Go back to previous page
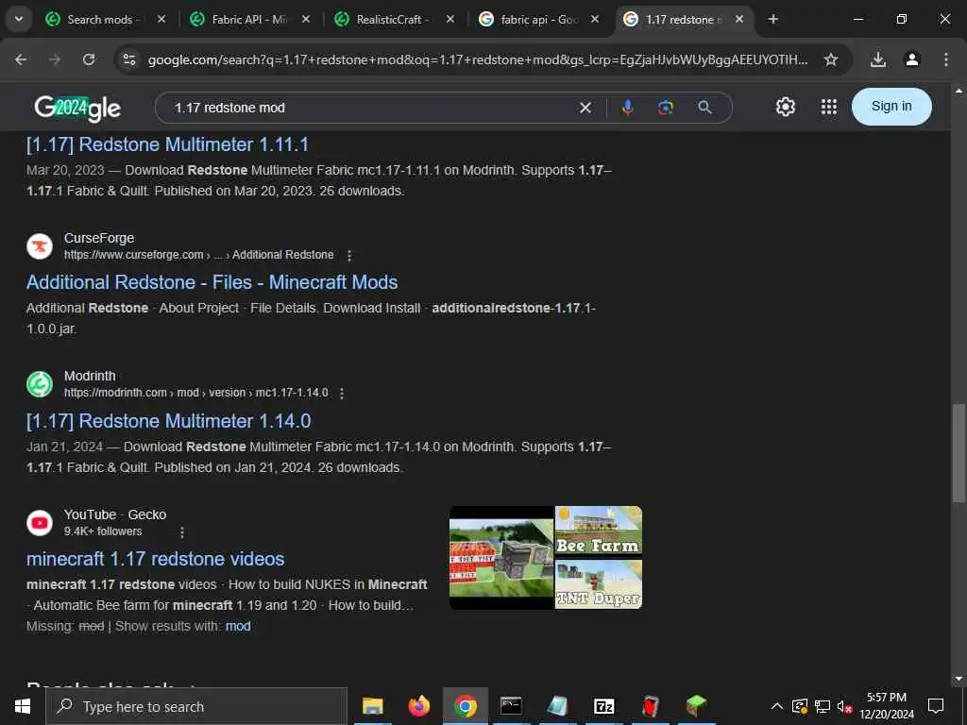The width and height of the screenshot is (967, 725). [21, 59]
